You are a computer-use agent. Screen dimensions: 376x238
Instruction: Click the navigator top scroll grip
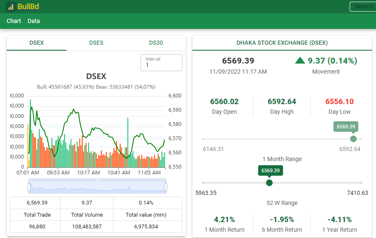tap(97, 179)
